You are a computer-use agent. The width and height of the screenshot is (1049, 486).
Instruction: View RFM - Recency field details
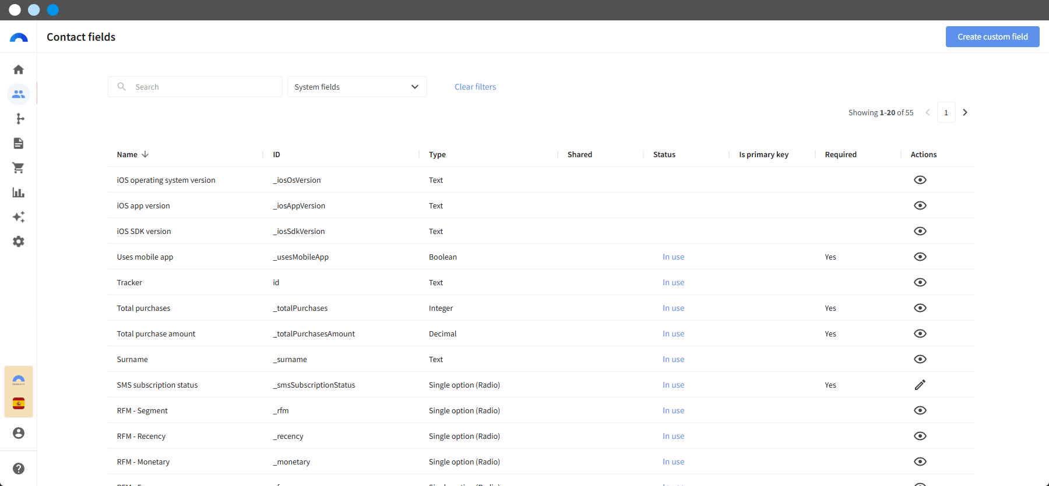click(920, 436)
